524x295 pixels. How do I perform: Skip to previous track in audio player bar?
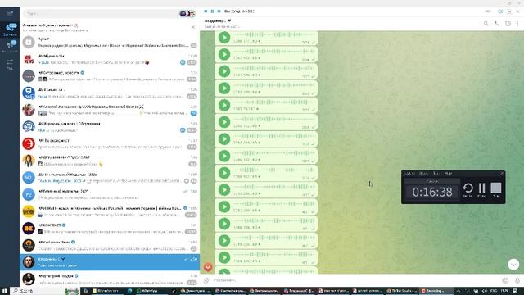206,11
